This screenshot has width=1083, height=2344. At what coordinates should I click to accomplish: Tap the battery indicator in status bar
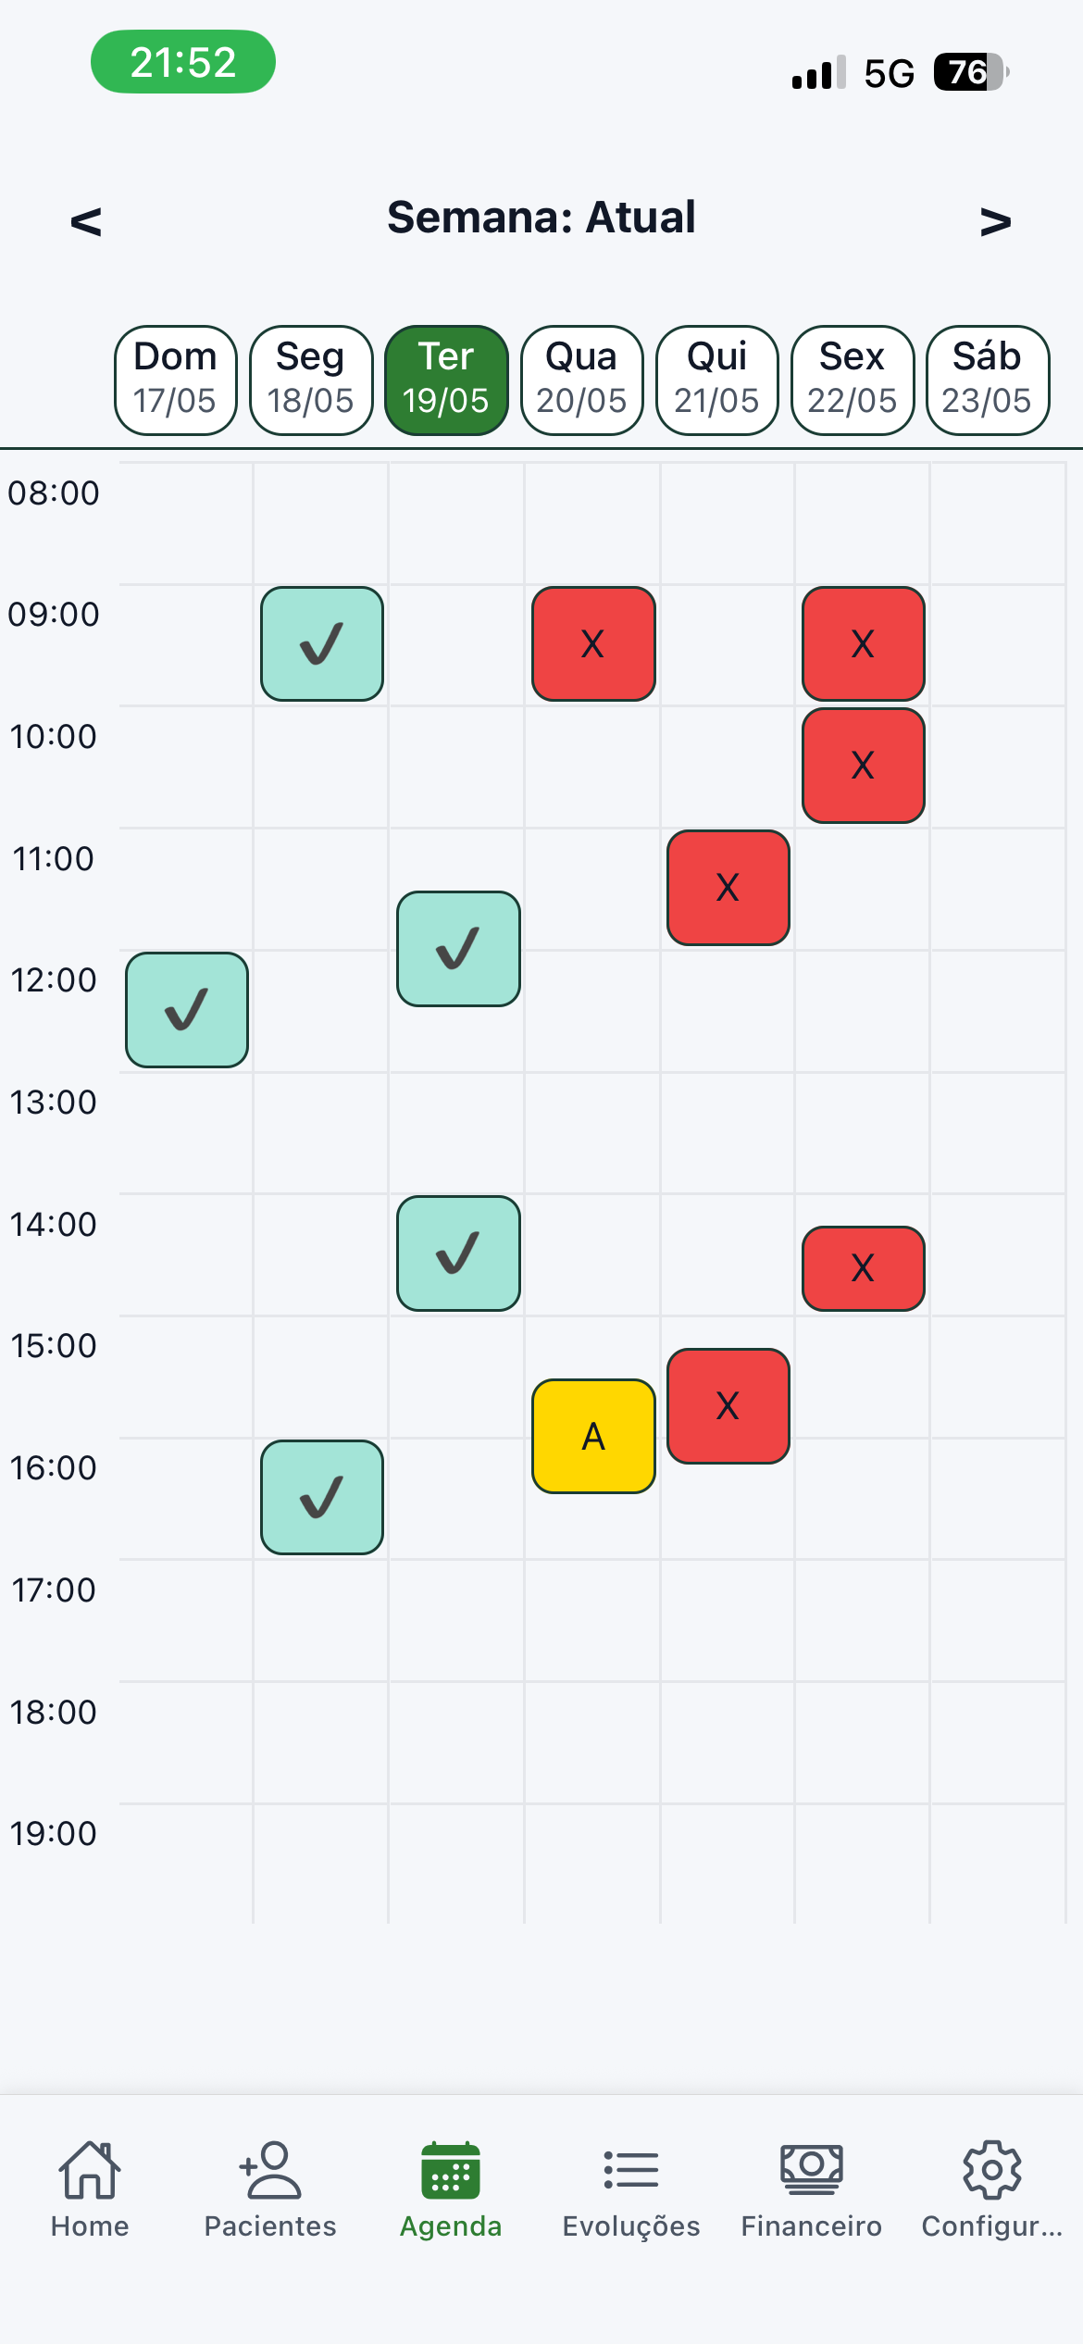[970, 72]
